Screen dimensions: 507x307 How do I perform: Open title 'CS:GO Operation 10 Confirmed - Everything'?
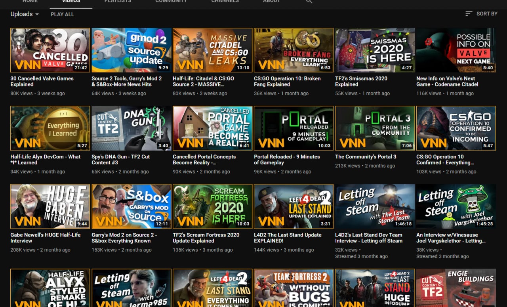pos(445,160)
